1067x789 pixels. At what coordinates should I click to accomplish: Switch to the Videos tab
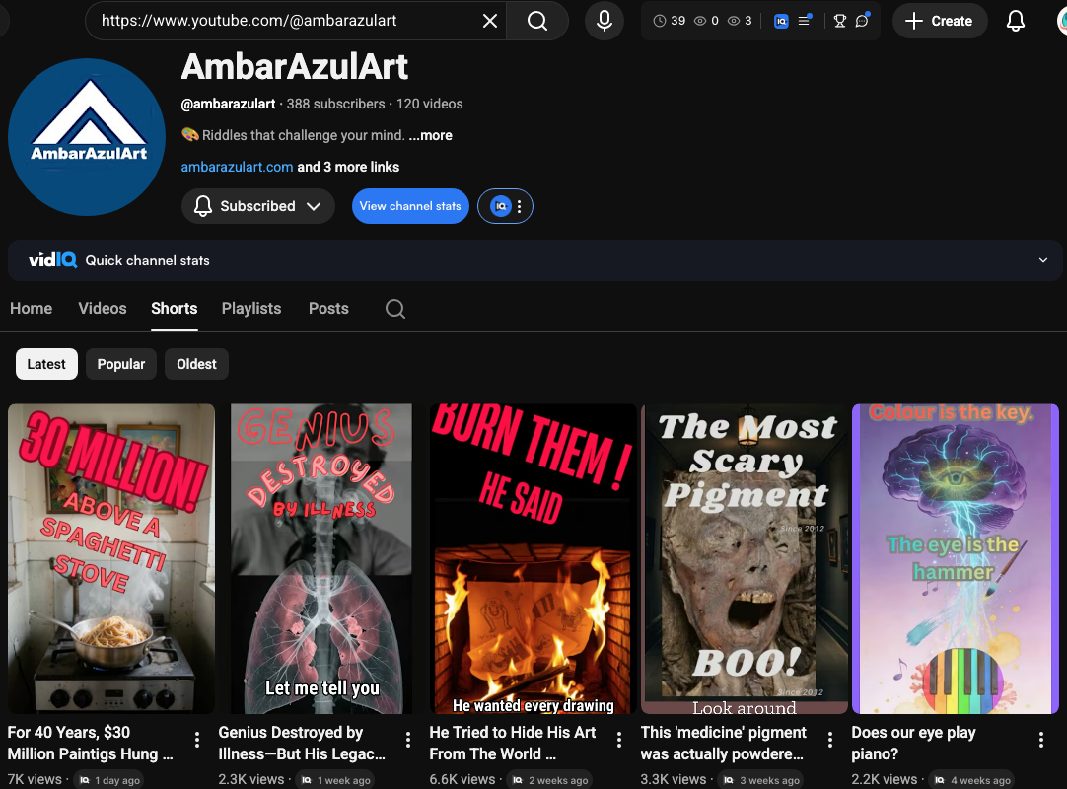click(103, 309)
